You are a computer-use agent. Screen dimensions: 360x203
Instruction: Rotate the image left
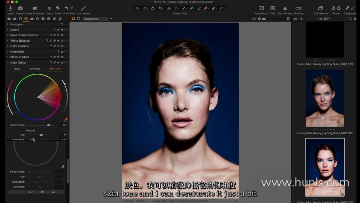(x=333, y=8)
